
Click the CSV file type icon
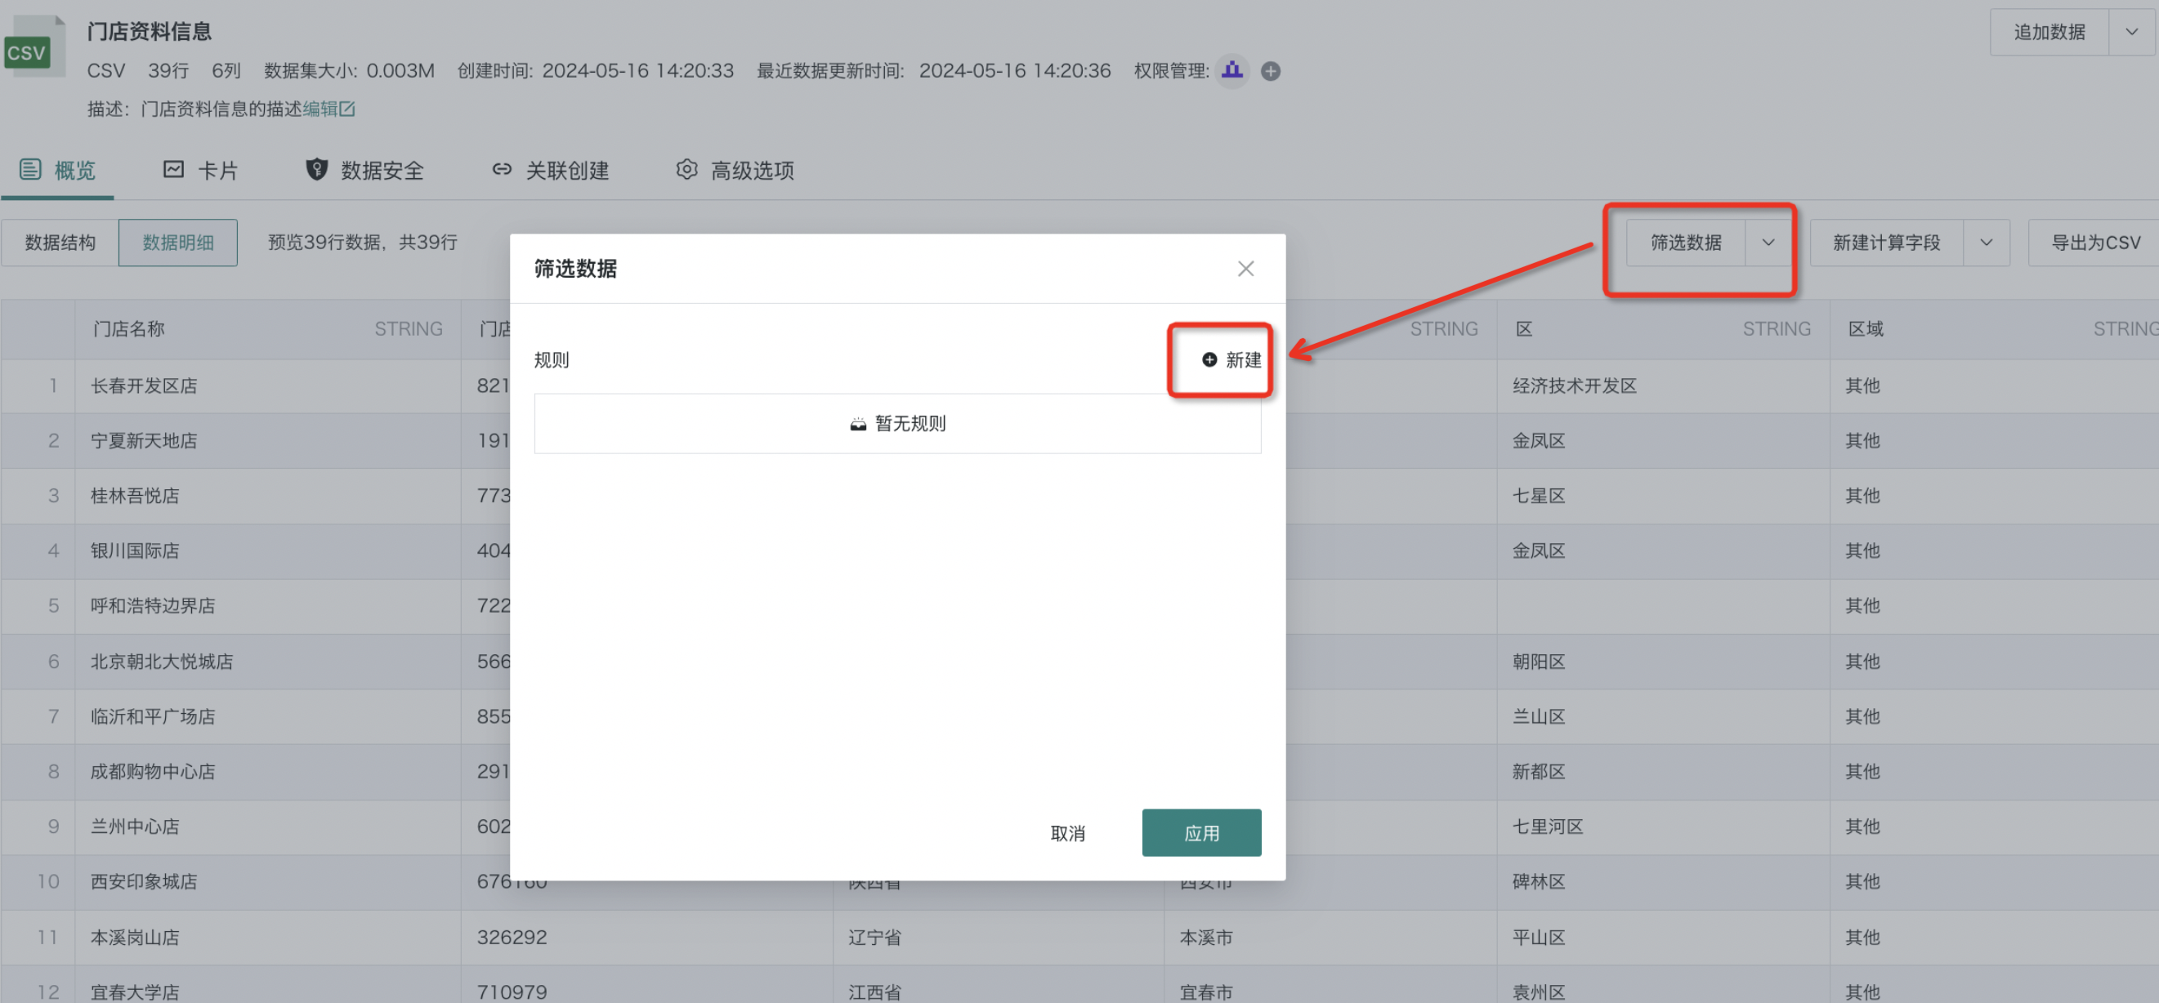click(x=34, y=47)
